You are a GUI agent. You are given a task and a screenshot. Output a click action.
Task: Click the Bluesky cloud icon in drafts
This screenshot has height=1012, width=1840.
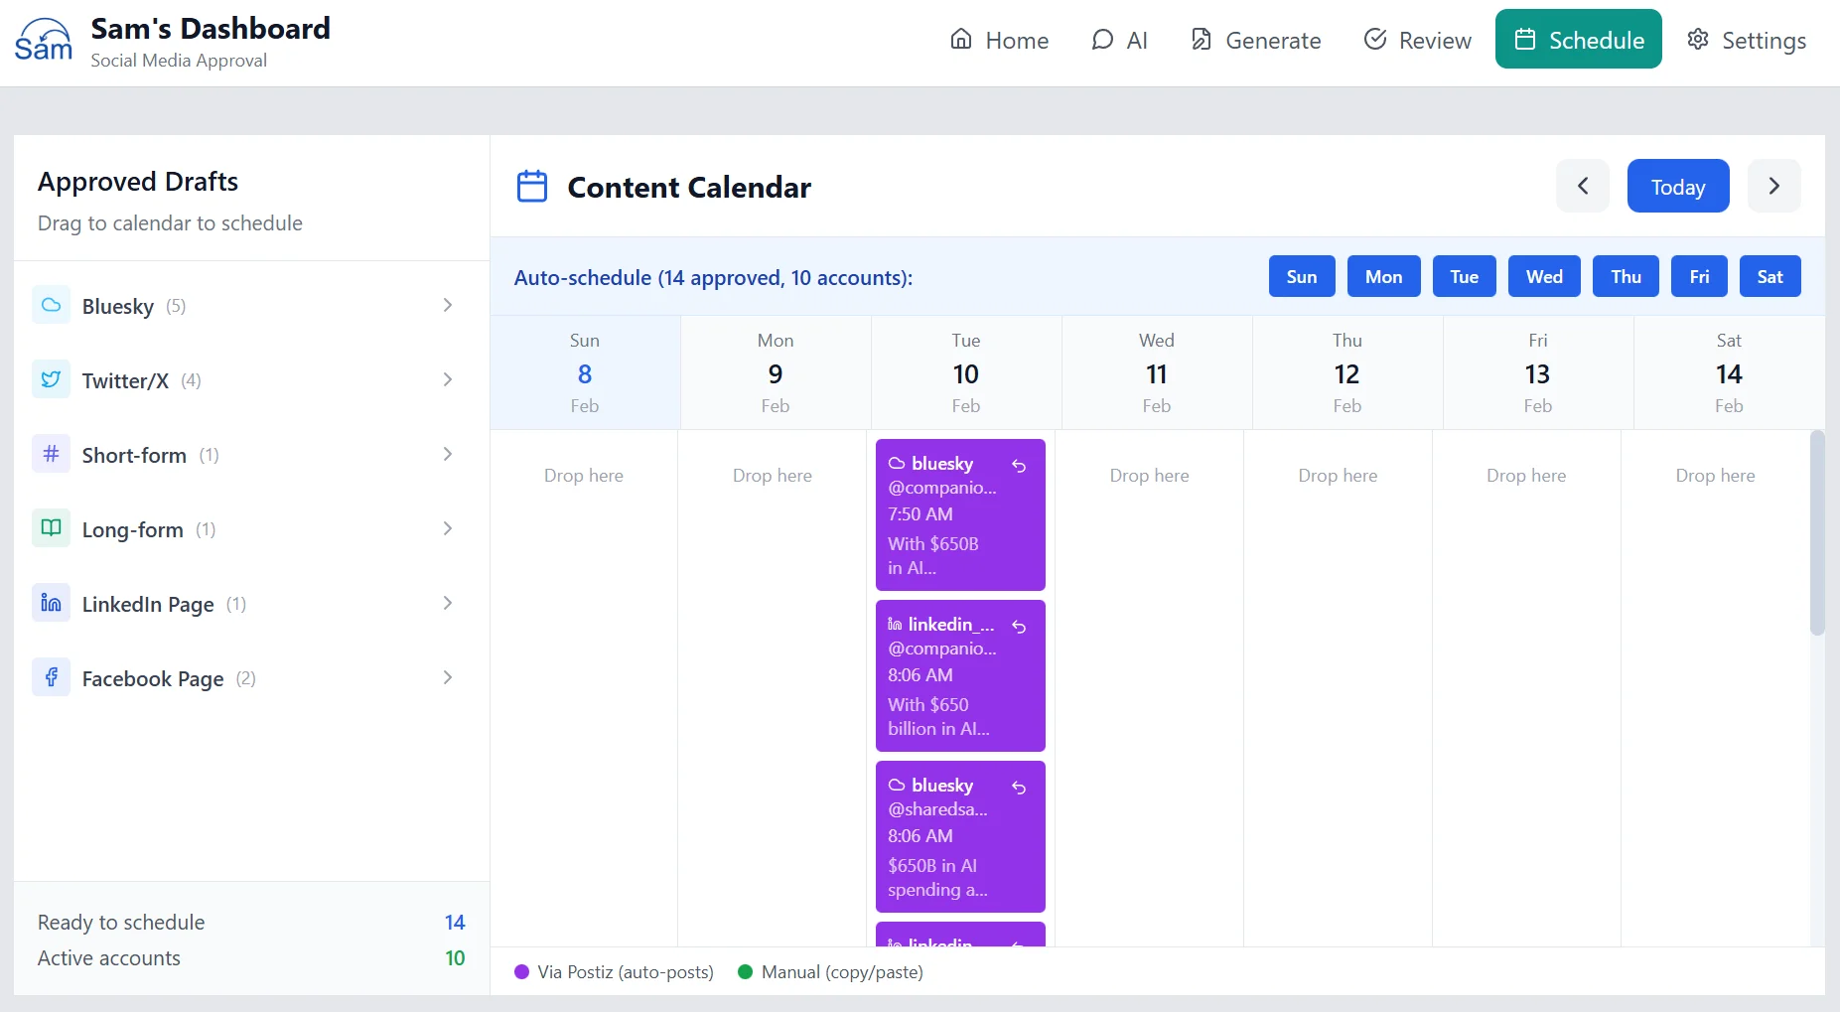click(x=51, y=305)
